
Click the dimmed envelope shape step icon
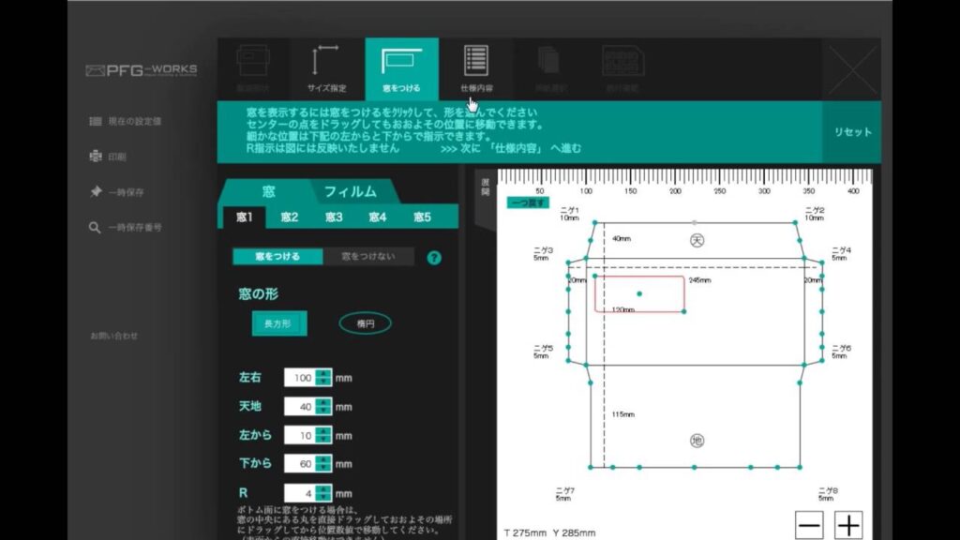pos(253,67)
